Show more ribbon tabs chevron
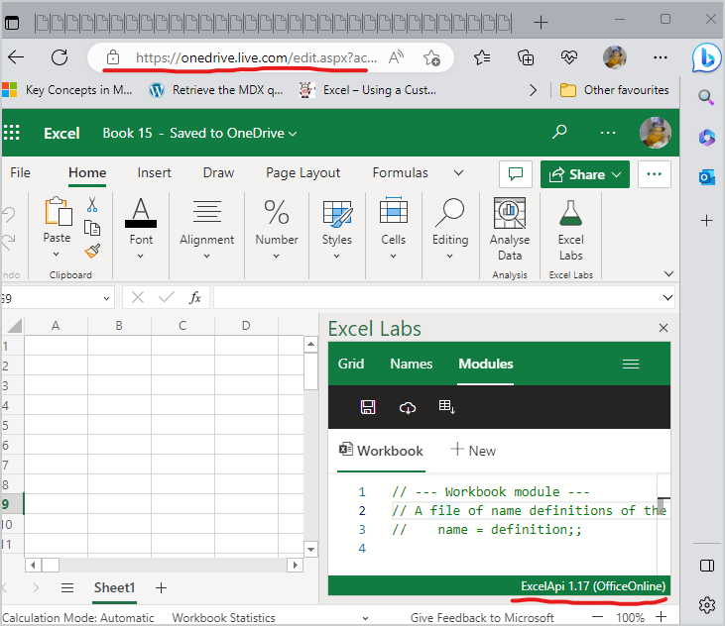 point(458,173)
